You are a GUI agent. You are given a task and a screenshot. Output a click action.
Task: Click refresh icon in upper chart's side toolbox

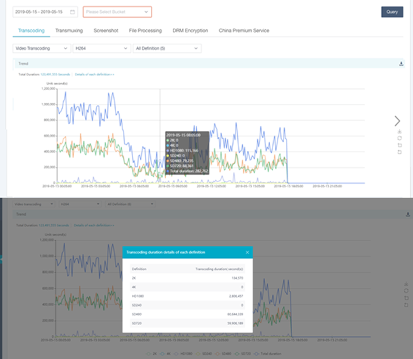point(399,138)
